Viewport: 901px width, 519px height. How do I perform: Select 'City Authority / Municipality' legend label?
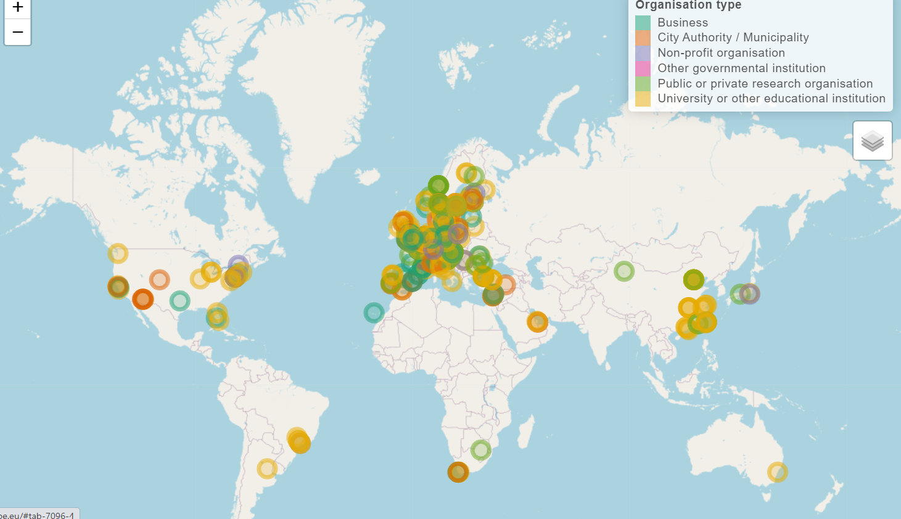coord(733,38)
